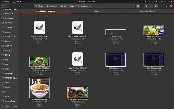The height and width of the screenshot is (109, 174).
Task: Open www folder in sidebar
Action: (x=10, y=96)
